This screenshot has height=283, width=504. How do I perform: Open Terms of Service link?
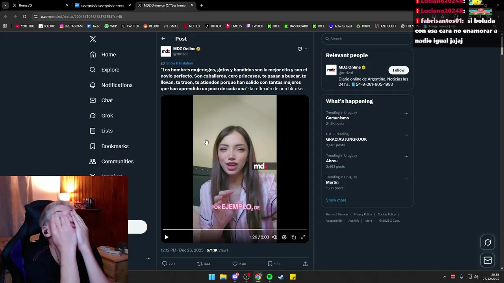[337, 214]
